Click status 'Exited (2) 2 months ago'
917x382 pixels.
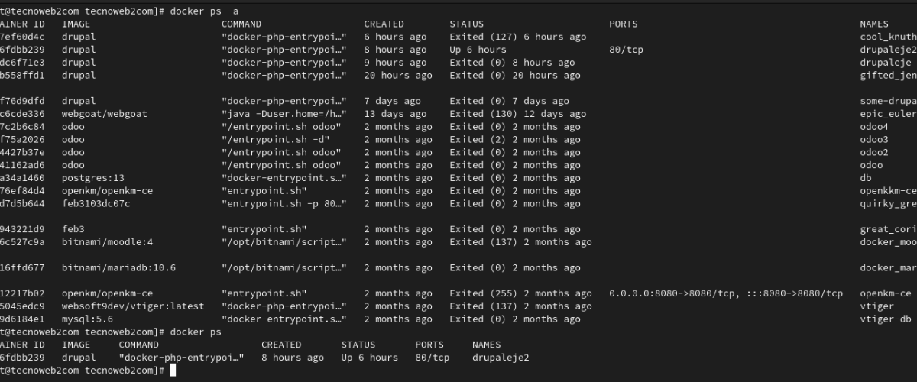(x=515, y=140)
